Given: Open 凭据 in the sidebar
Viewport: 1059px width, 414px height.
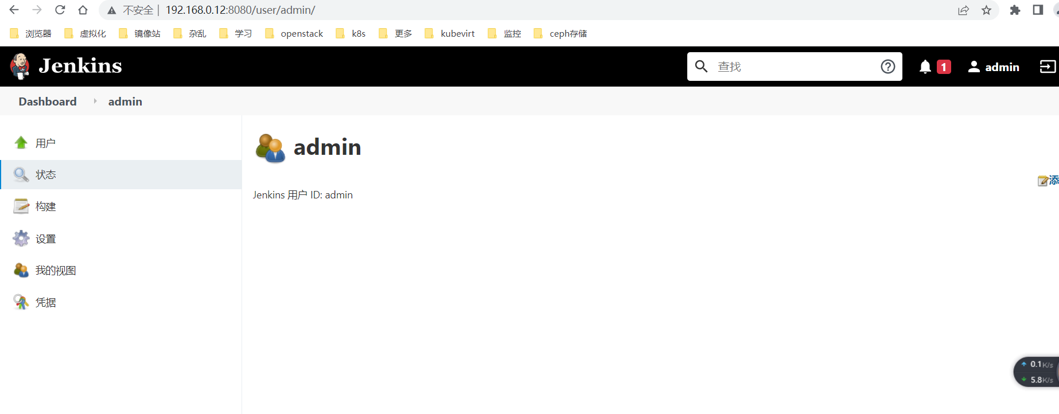Looking at the screenshot, I should pos(45,303).
